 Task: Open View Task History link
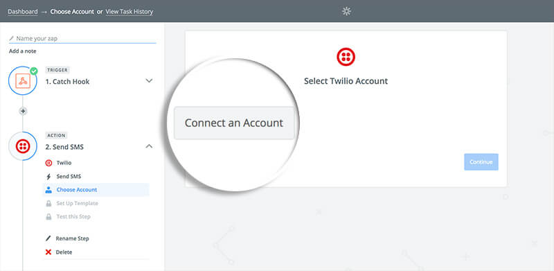click(129, 12)
